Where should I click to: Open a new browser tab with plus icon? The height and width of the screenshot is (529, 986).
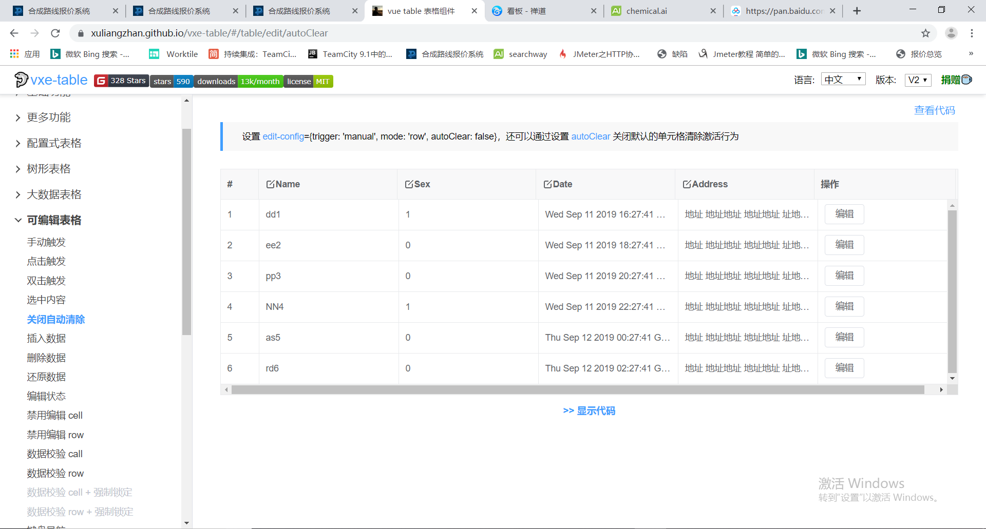857,11
